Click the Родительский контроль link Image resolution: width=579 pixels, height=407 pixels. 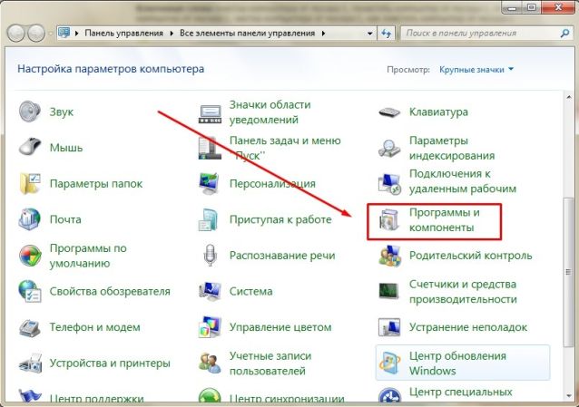[470, 256]
